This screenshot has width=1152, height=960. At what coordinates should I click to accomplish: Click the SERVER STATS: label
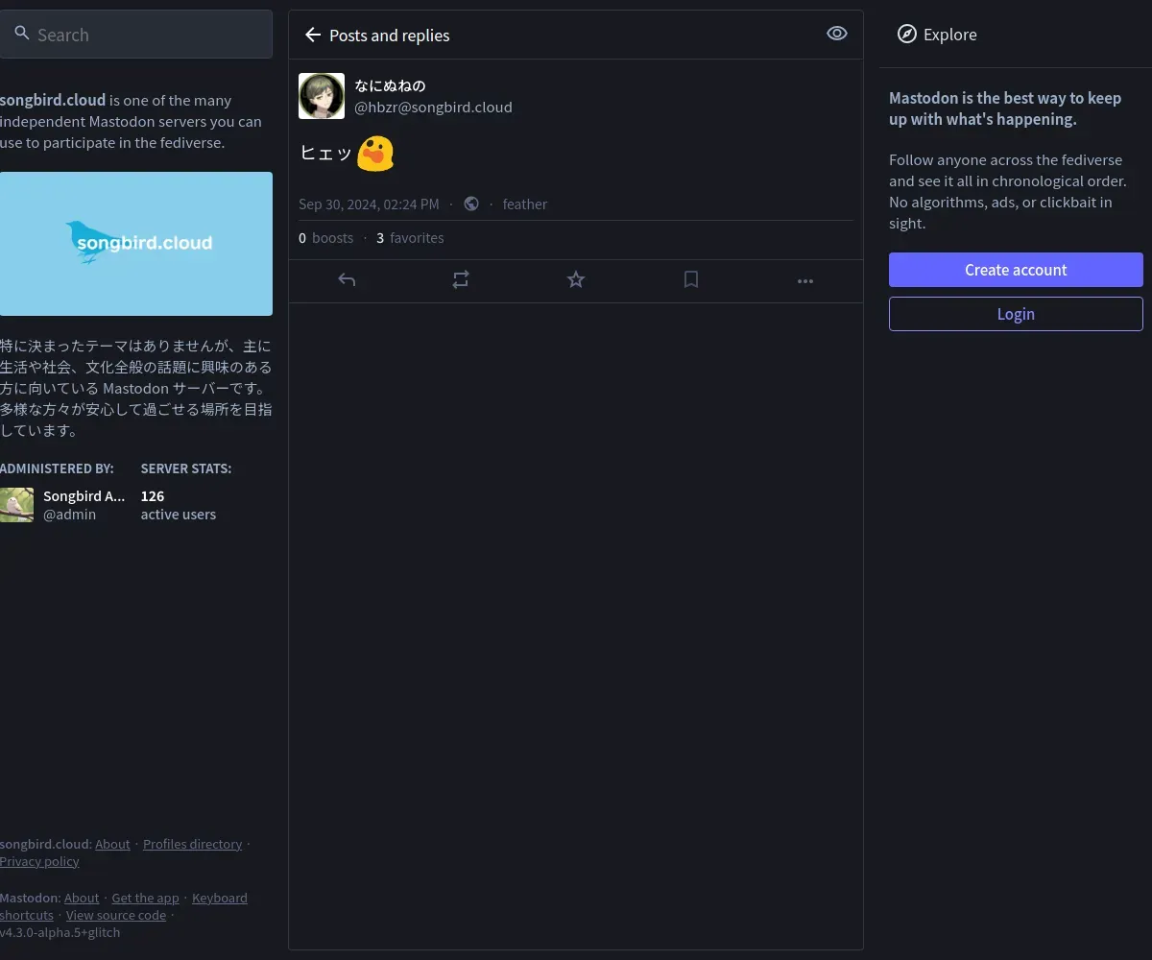[x=186, y=468]
